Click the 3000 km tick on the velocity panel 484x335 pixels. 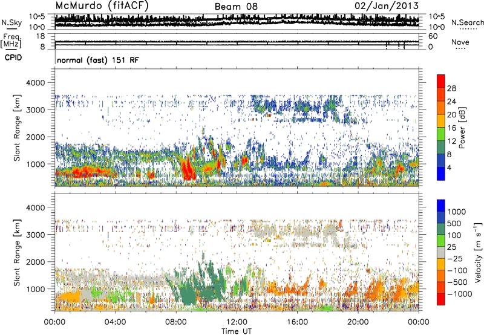tap(36, 235)
